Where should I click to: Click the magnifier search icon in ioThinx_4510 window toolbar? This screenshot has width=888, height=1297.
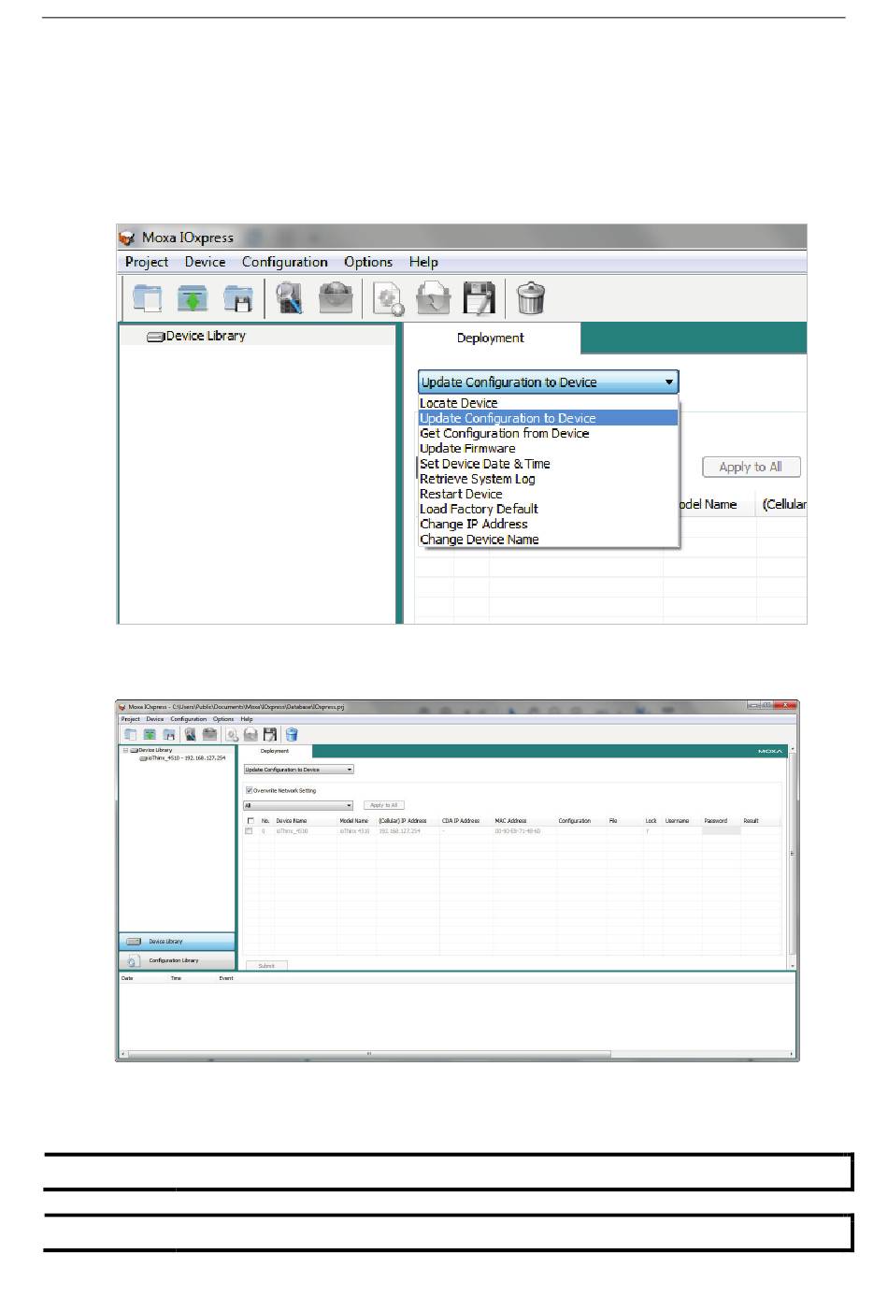(x=191, y=735)
